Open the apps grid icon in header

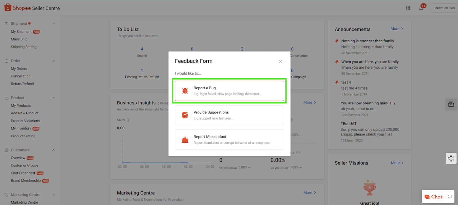click(408, 8)
